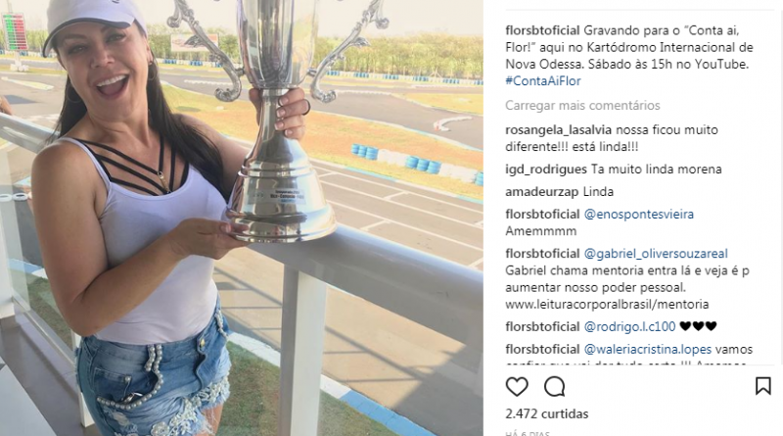Open comment field via speech bubble icon
The image size is (783, 436).
pos(554,386)
